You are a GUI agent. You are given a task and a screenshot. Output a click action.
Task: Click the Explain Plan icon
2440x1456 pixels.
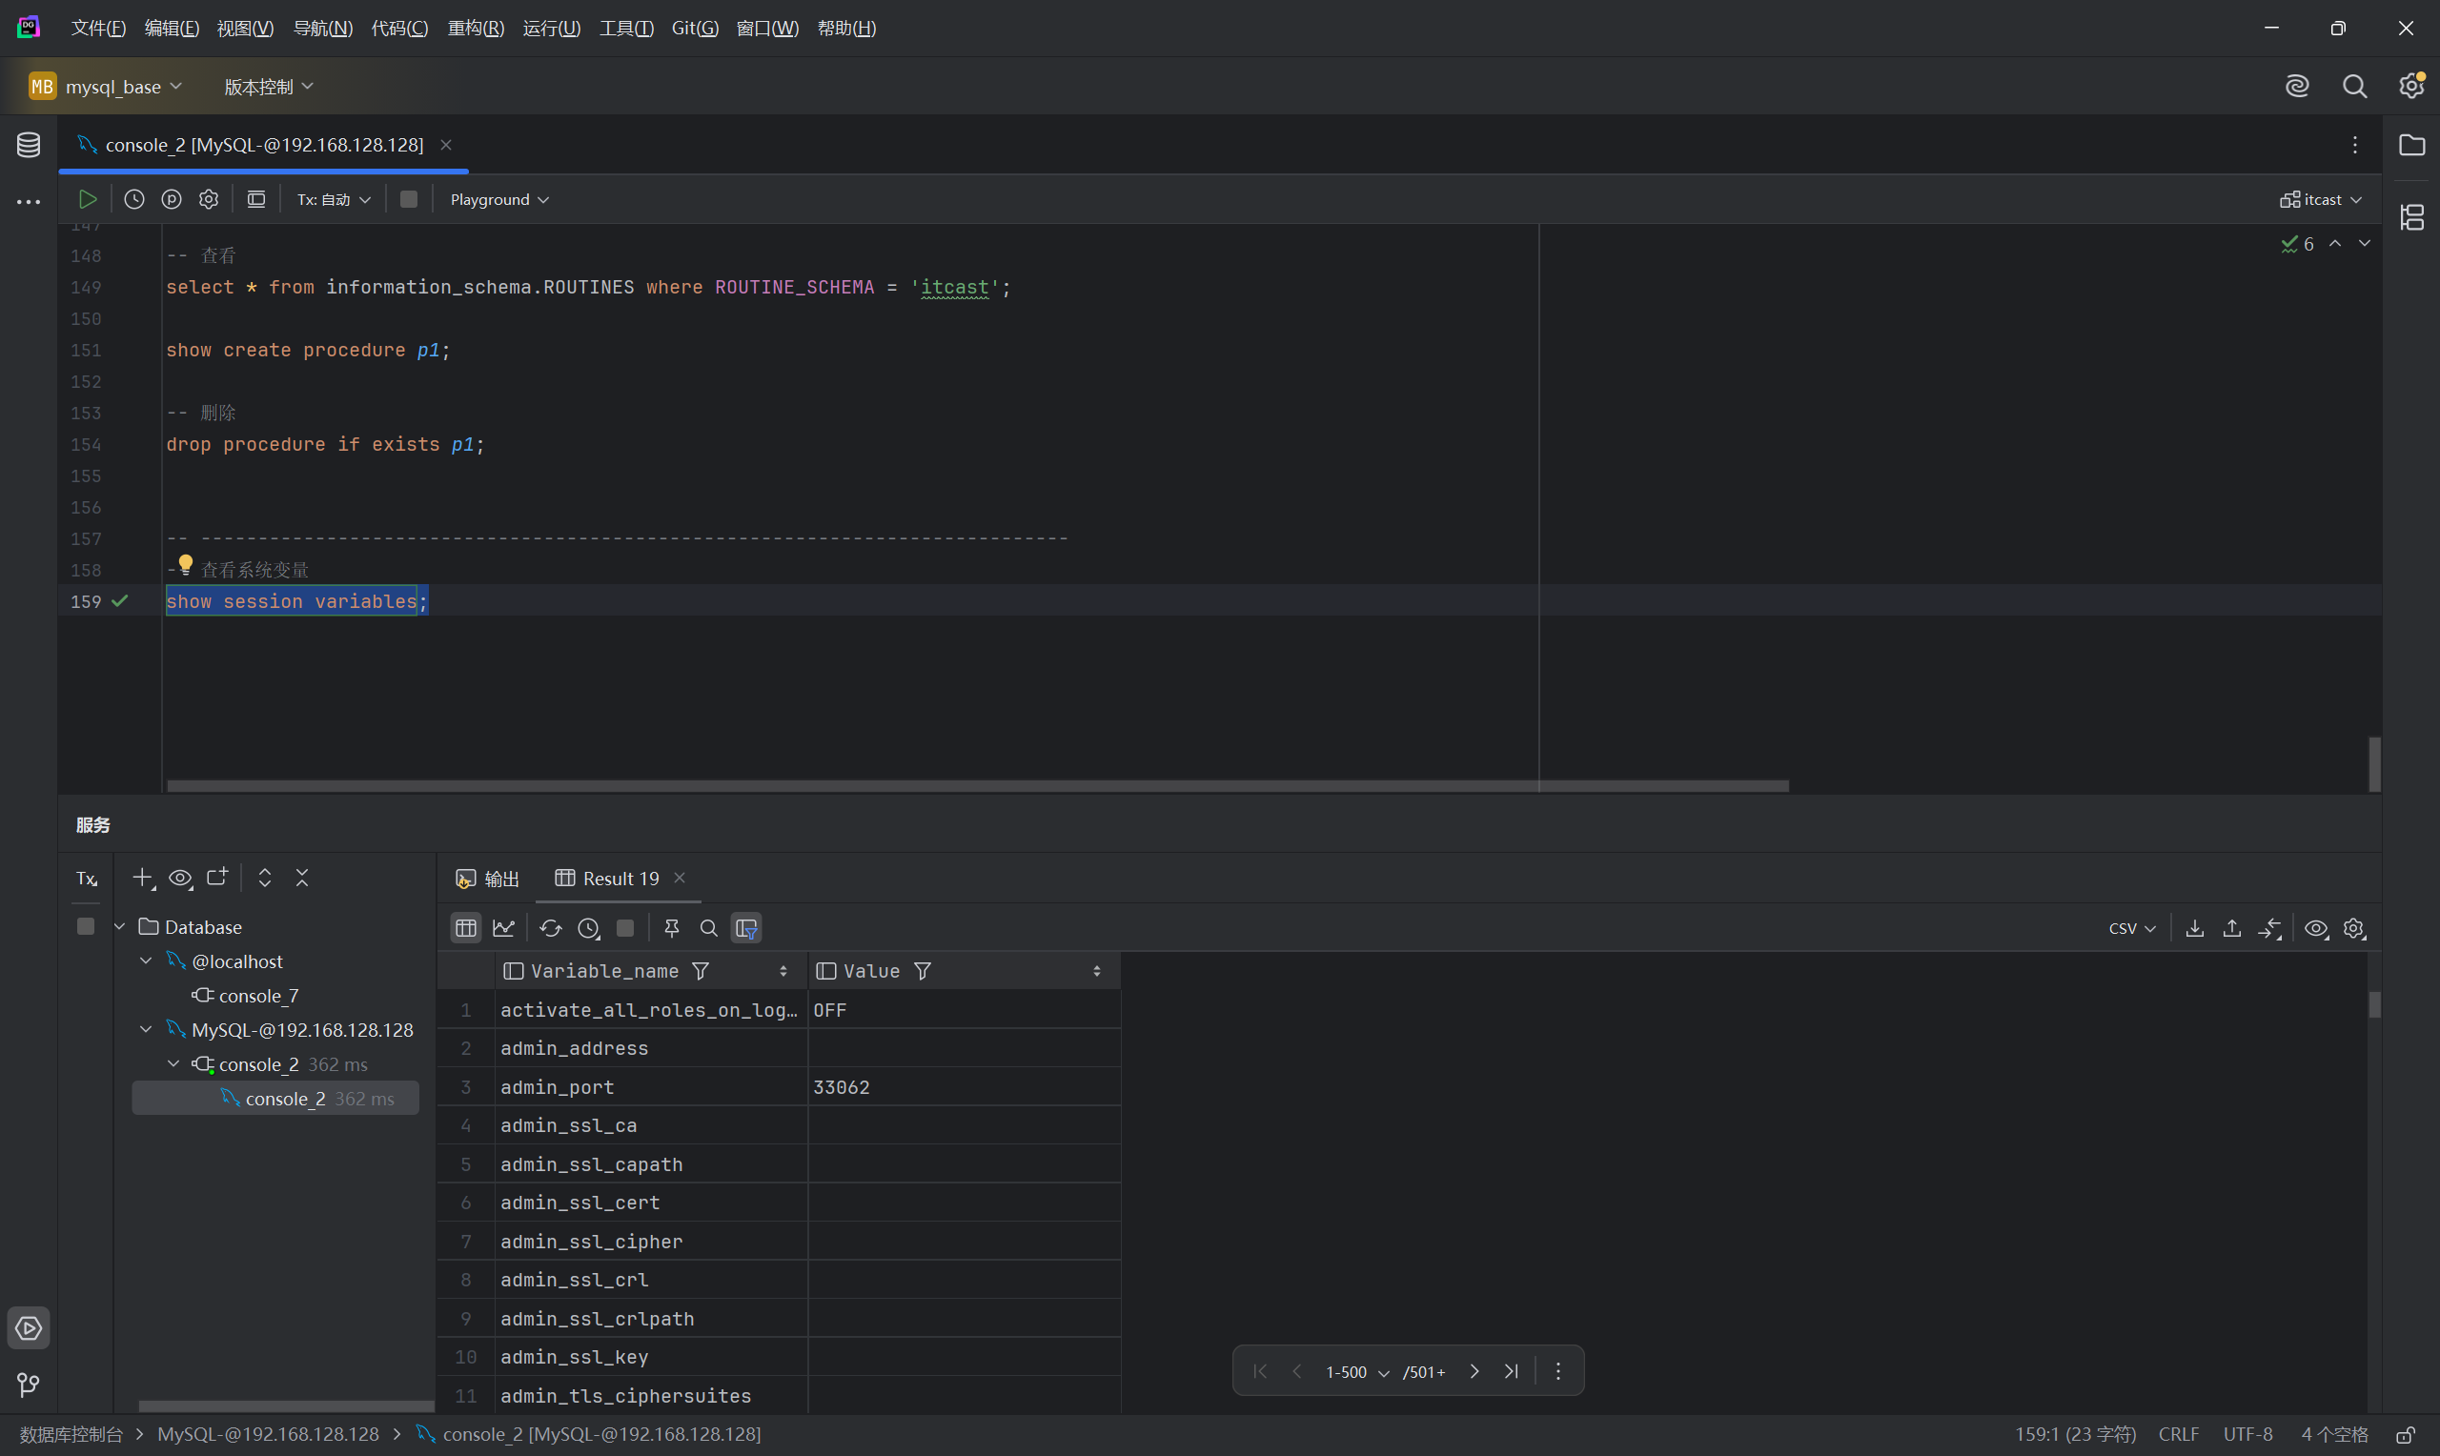tap(172, 199)
